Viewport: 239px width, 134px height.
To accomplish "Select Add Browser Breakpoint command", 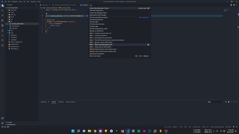I will 119,54.
